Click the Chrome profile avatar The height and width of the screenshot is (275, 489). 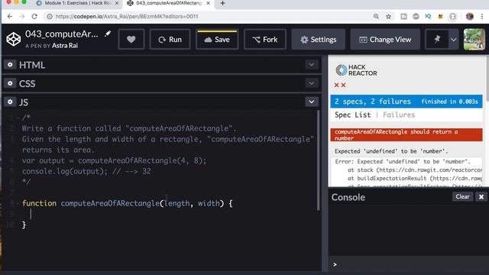click(470, 16)
